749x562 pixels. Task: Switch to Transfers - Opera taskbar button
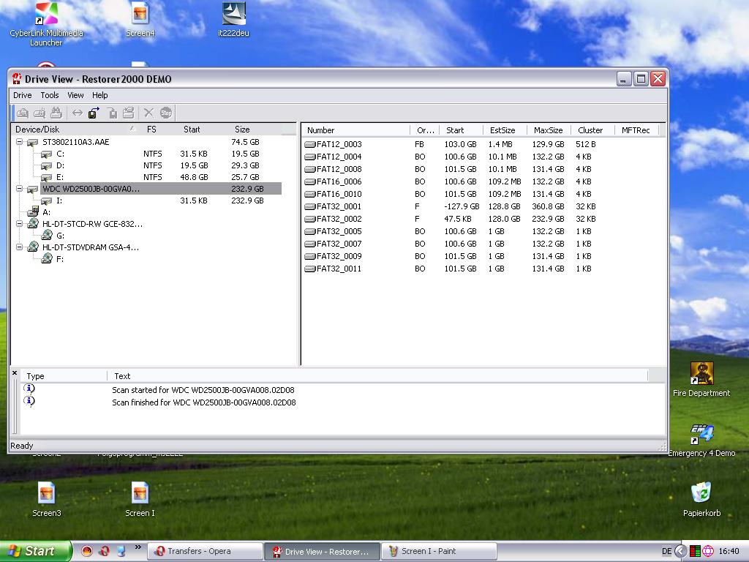pos(205,551)
